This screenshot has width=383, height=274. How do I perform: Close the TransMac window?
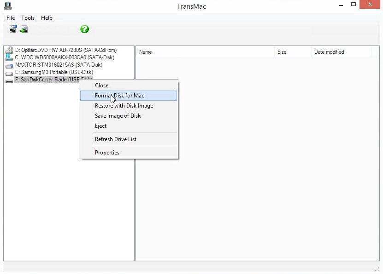click(370, 5)
